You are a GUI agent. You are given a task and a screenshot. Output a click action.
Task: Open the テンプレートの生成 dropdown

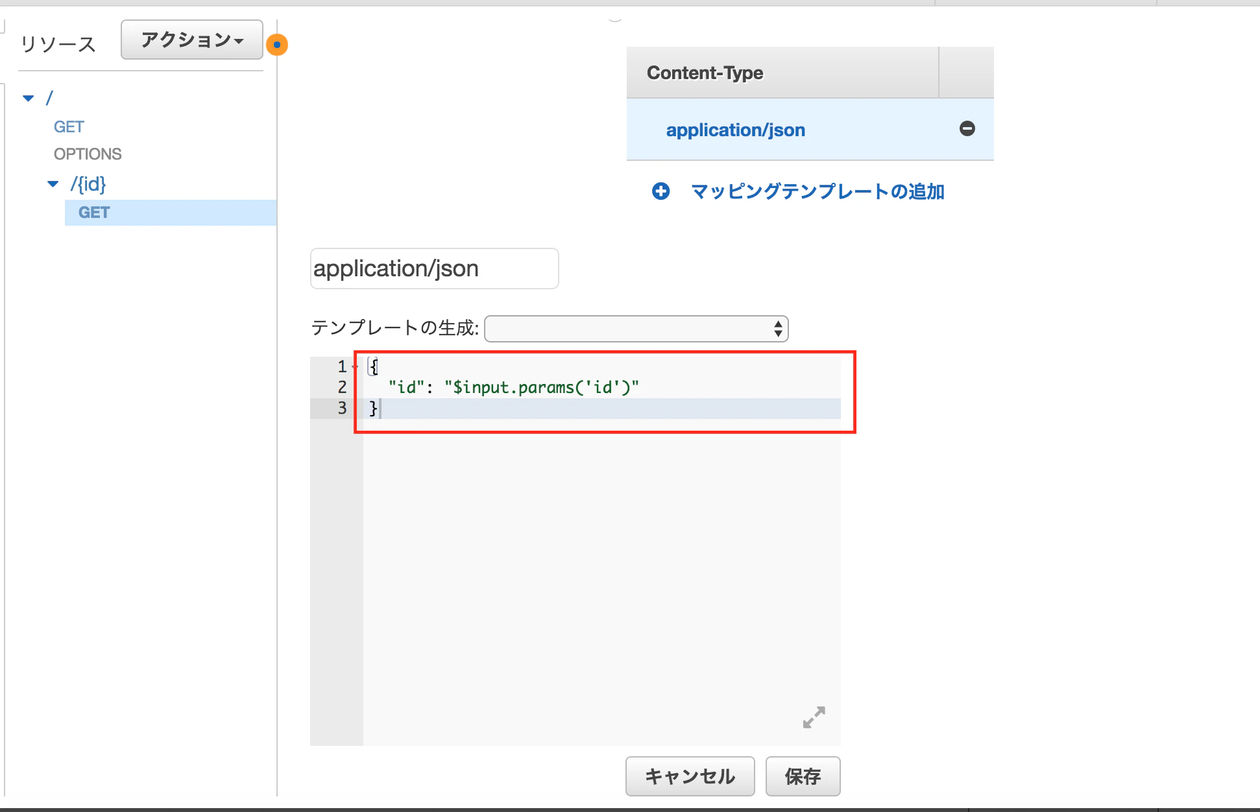coord(636,329)
